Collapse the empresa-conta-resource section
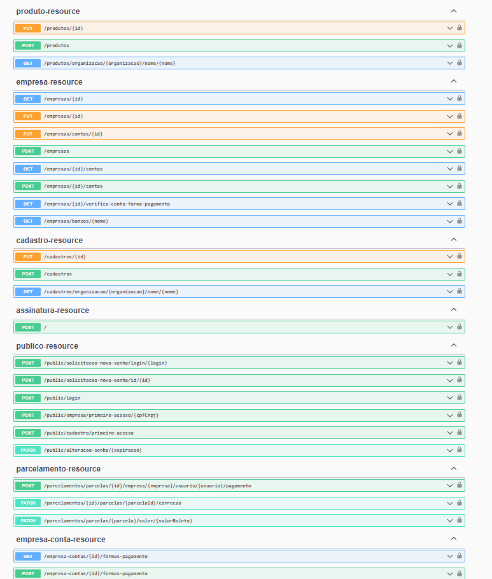Screen dimensions: 492x579 coord(454,539)
